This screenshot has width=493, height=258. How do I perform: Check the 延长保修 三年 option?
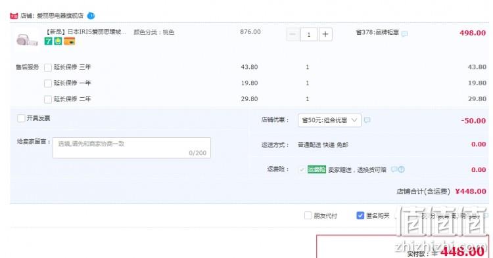pos(48,67)
